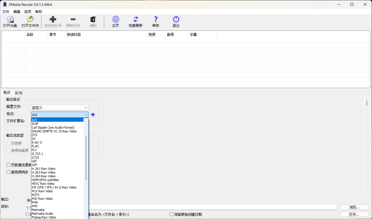This screenshot has height=219, width=372.
Task: Click the Check for Updates (检查更新) icon
Action: 136,20
